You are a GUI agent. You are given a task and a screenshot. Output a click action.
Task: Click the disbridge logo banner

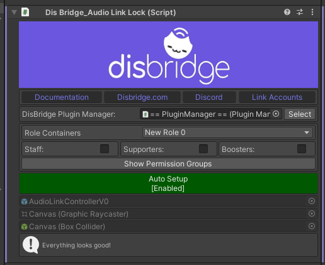pos(168,55)
